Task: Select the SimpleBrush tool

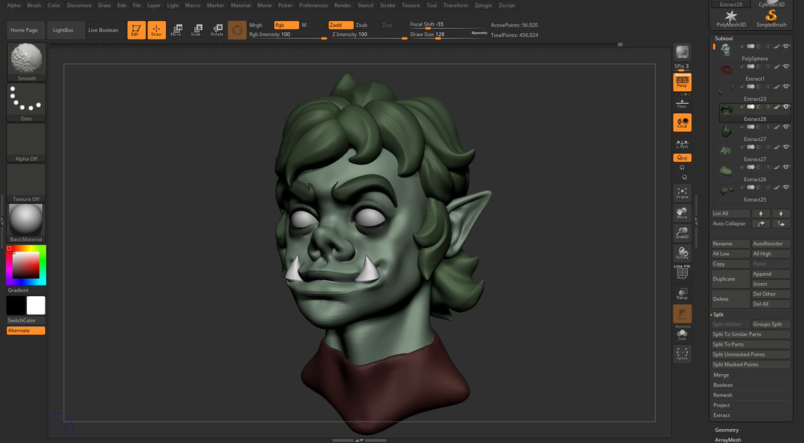Action: pos(771,19)
